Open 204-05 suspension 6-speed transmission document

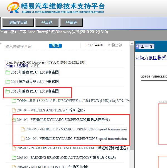pyautogui.click(x=76, y=129)
